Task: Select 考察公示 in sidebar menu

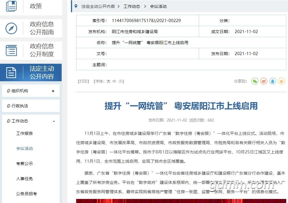Action: click(x=24, y=164)
